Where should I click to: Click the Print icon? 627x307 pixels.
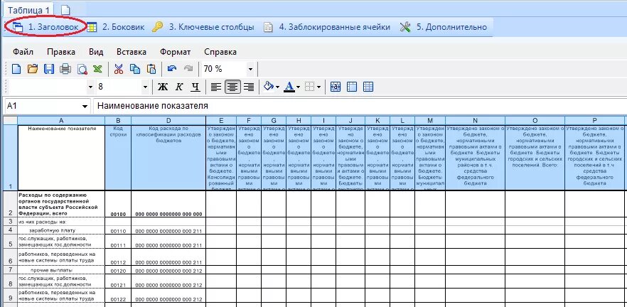(65, 69)
